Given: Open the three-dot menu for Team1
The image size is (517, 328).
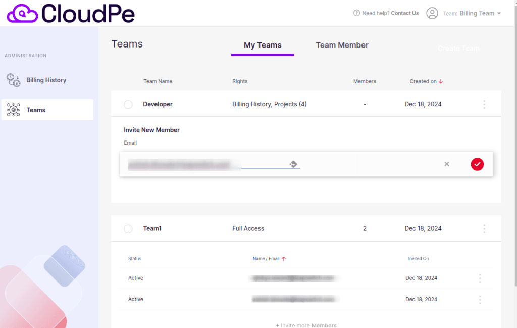Looking at the screenshot, I should coord(484,228).
